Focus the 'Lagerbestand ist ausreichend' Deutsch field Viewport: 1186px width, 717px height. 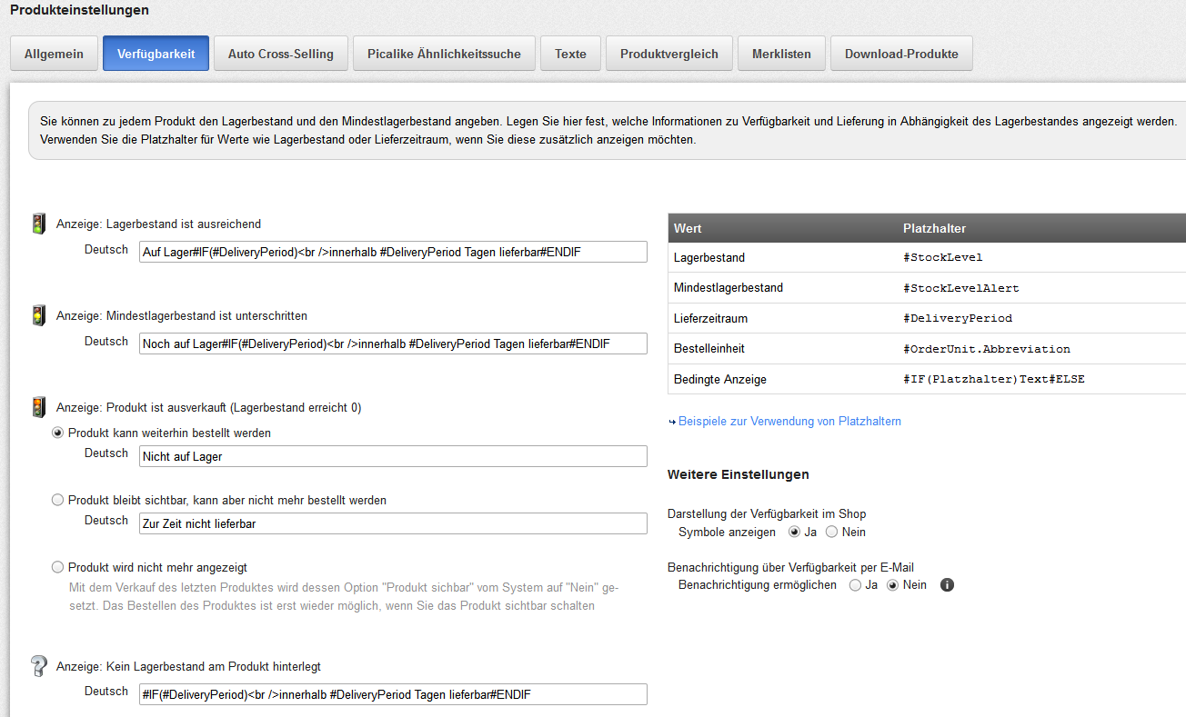pos(393,252)
